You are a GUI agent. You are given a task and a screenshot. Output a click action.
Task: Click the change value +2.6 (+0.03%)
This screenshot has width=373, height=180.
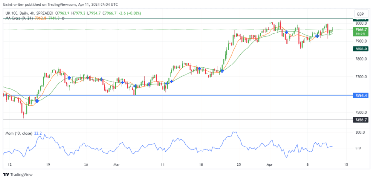click(129, 13)
